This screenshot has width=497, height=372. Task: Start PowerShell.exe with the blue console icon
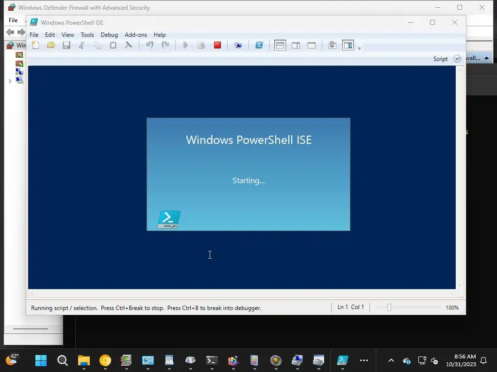(259, 45)
